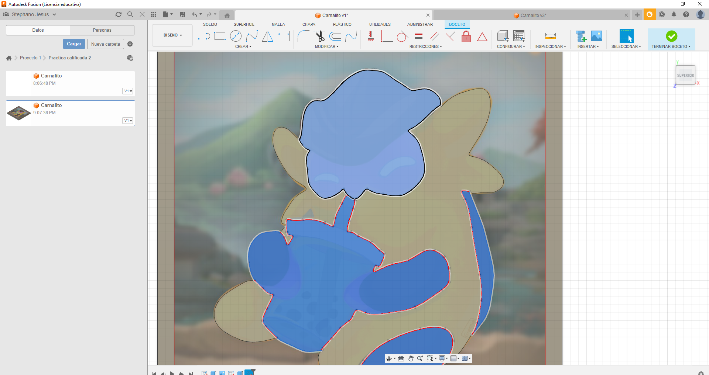Open the Job Status clock icon
This screenshot has height=375, width=709.
click(662, 14)
